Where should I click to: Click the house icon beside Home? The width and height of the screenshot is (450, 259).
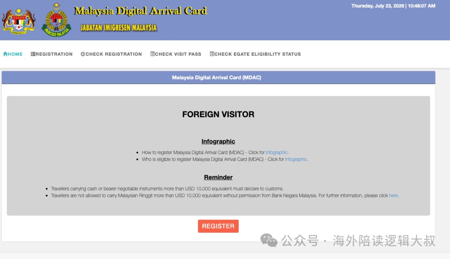coord(5,54)
